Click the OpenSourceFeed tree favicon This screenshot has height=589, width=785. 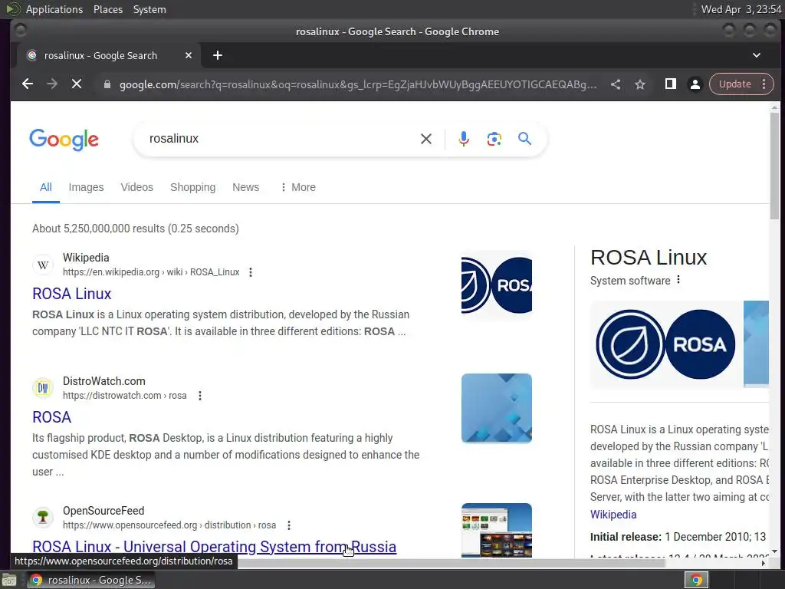[x=43, y=518]
